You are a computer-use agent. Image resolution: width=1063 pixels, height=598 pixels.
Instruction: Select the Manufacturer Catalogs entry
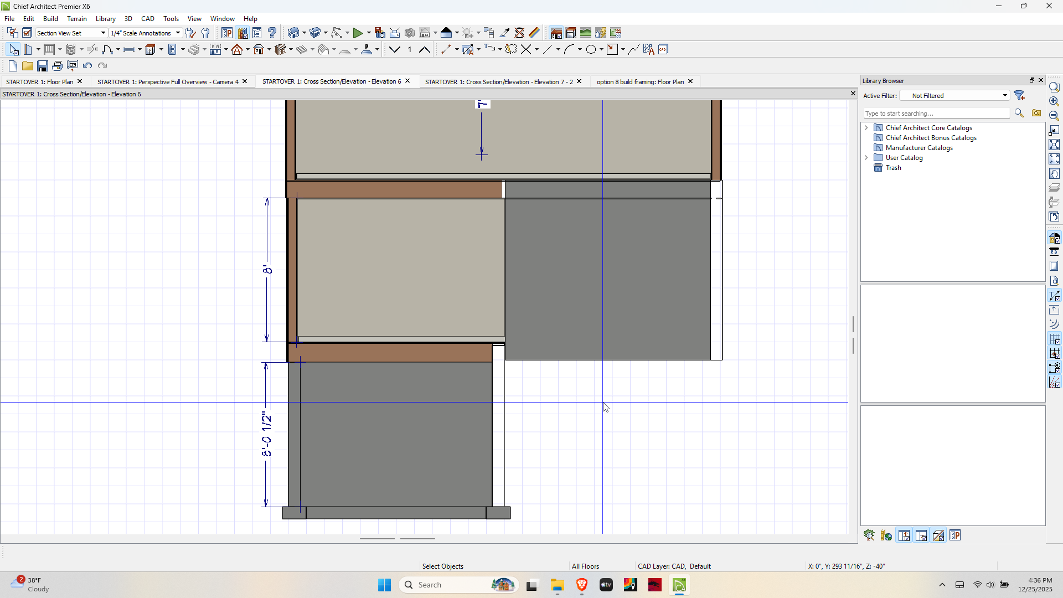tap(918, 148)
